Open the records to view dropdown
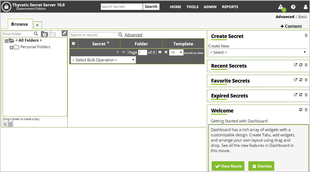The width and height of the screenshot is (310, 172). (x=176, y=53)
